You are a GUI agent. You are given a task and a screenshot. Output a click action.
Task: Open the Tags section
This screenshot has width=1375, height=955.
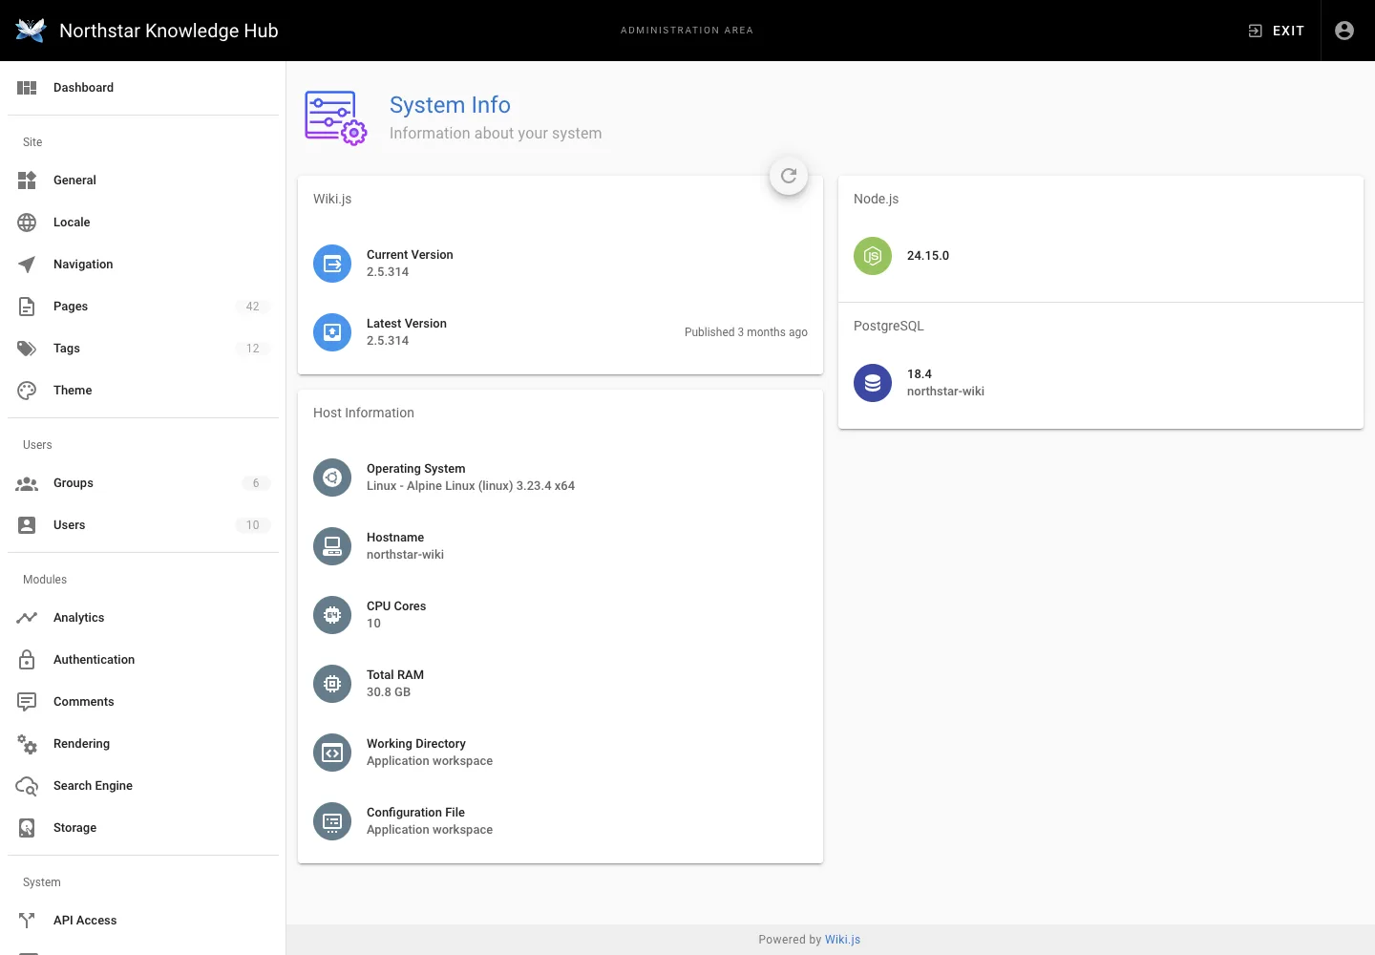[x=143, y=349]
